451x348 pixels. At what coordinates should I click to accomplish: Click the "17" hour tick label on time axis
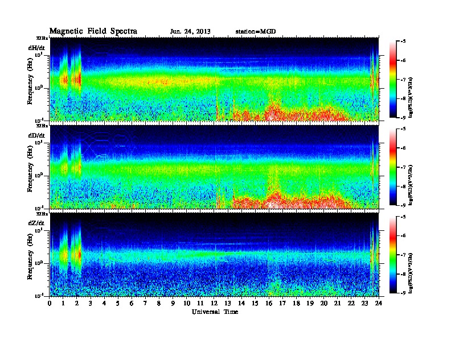pyautogui.click(x=282, y=303)
